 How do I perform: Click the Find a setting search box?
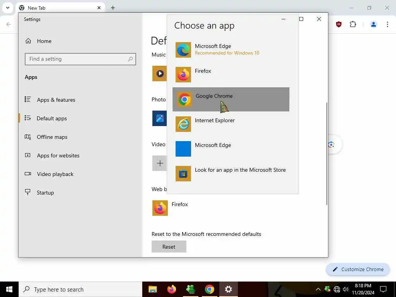coord(80,59)
